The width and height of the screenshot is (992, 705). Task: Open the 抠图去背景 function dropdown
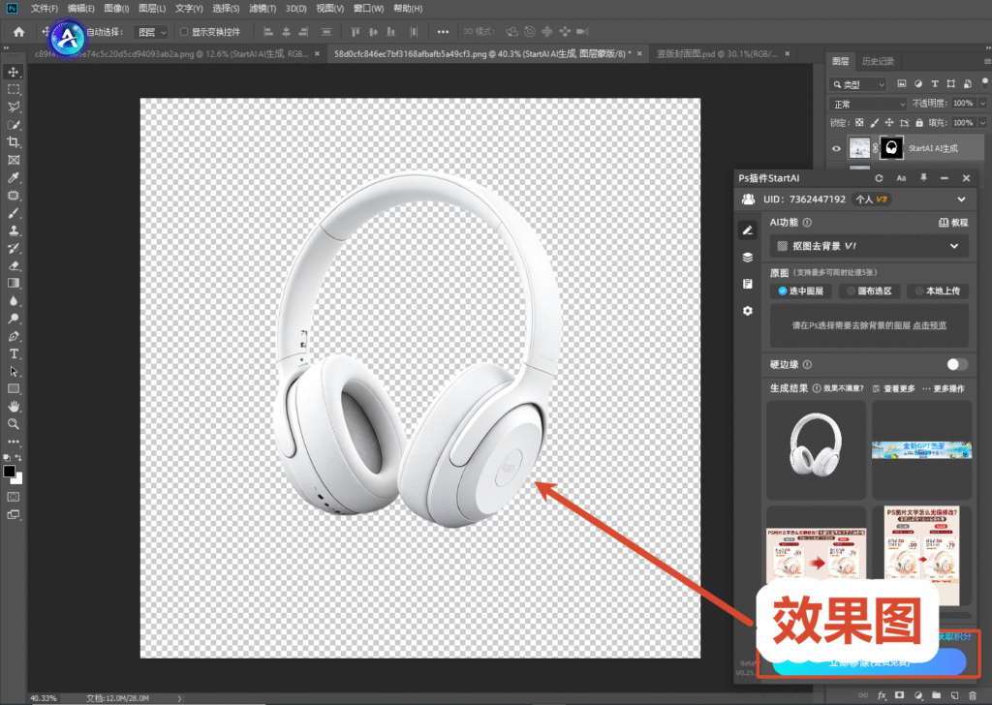(x=869, y=246)
